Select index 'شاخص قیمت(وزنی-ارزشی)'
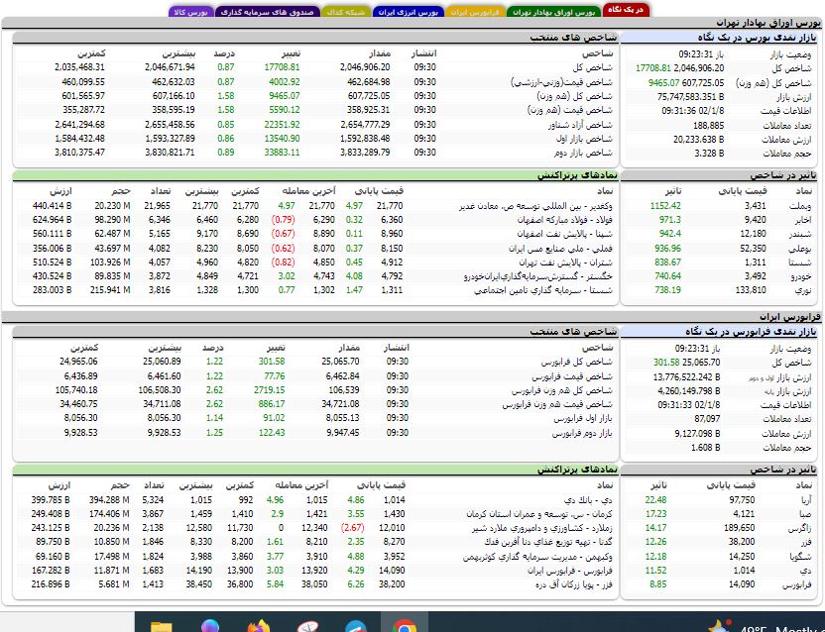Image resolution: width=825 pixels, height=632 pixels. point(562,82)
